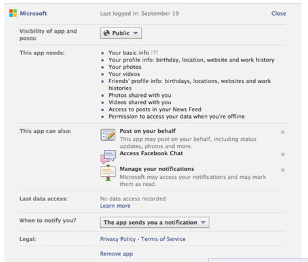Viewport: 308px width, 262px height.
Task: Click 'Access to posts in your News Feed'
Action: click(155, 109)
